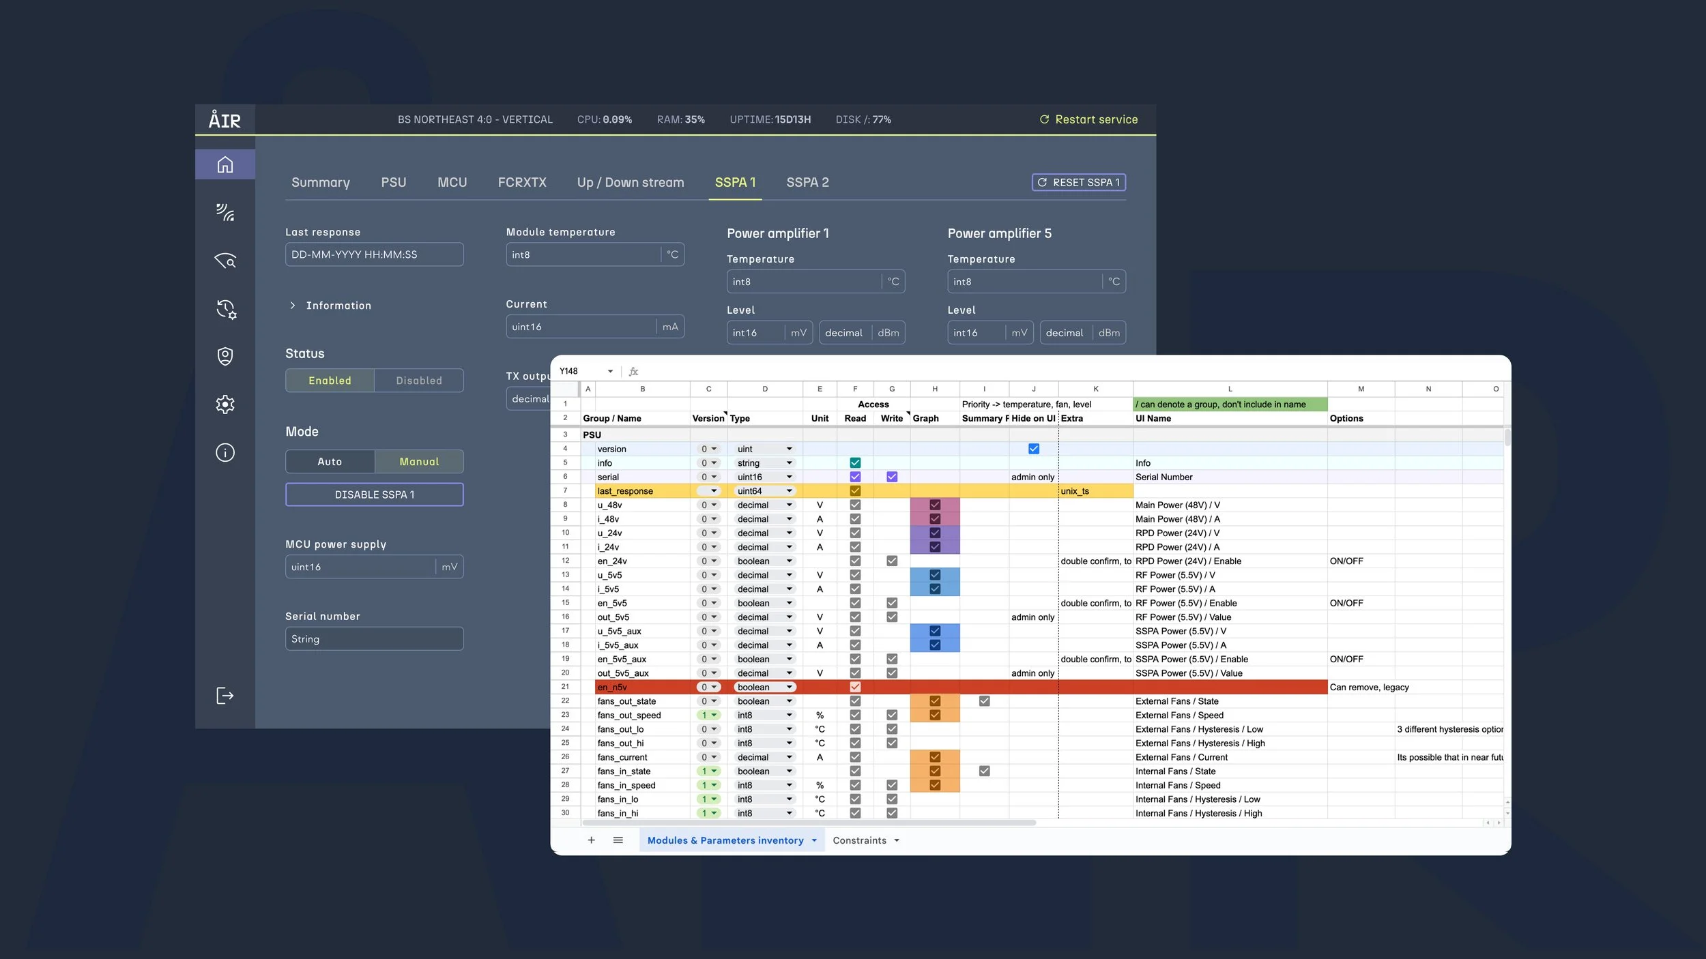Screen dimensions: 1706x959
Task: Open the satellite signal icon in sidebar
Action: coord(225,212)
